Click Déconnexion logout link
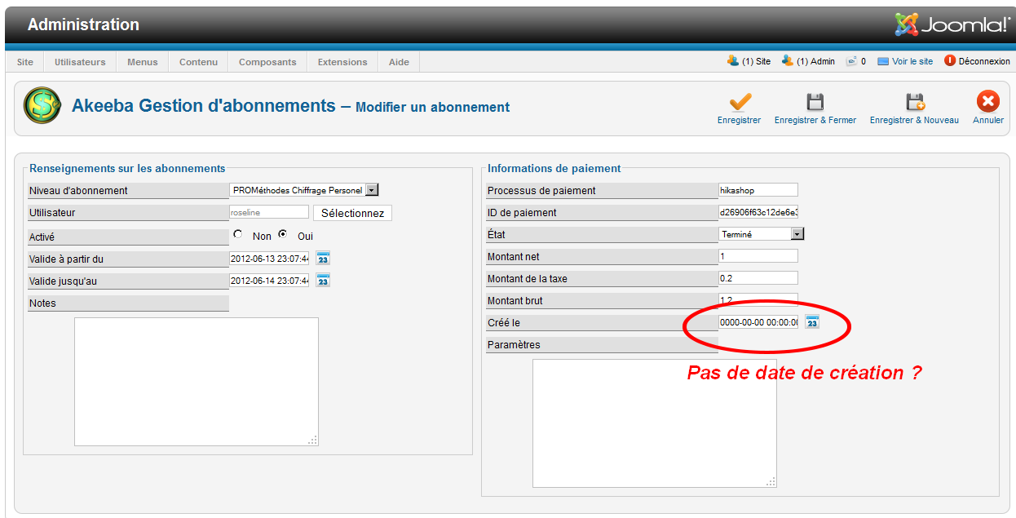 point(978,61)
